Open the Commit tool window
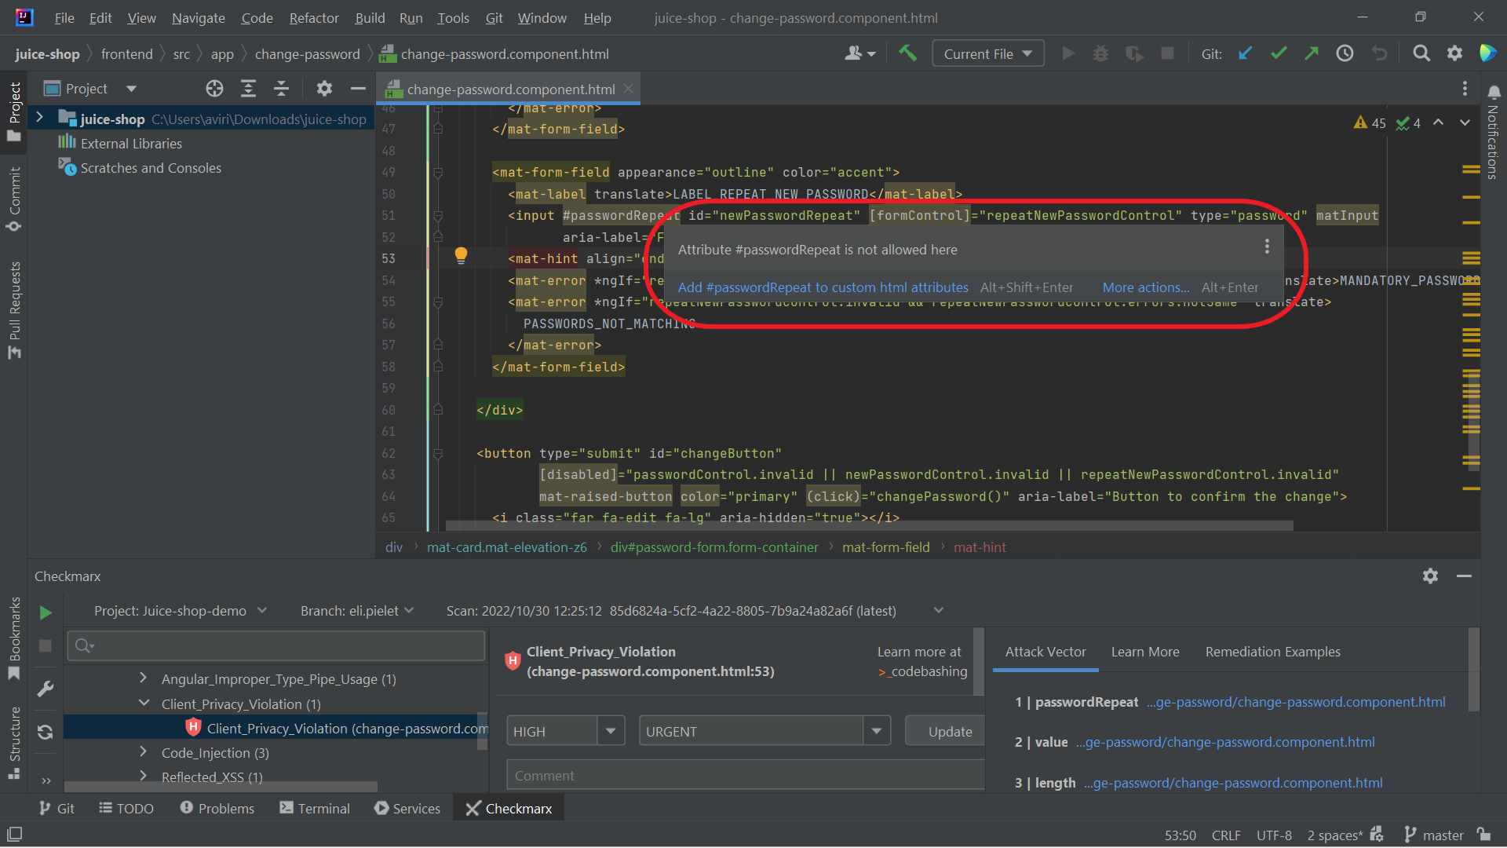 click(x=14, y=199)
